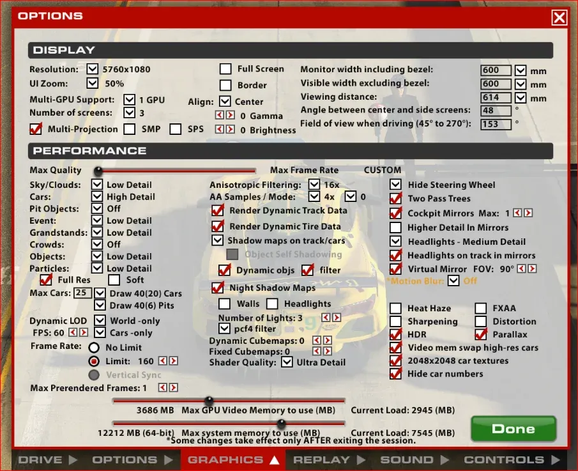
Task: Enable the Full Screen checkbox
Action: (x=225, y=69)
